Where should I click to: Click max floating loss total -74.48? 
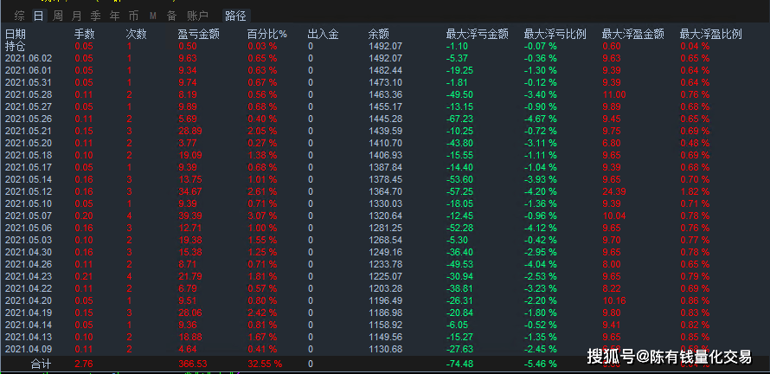(459, 364)
